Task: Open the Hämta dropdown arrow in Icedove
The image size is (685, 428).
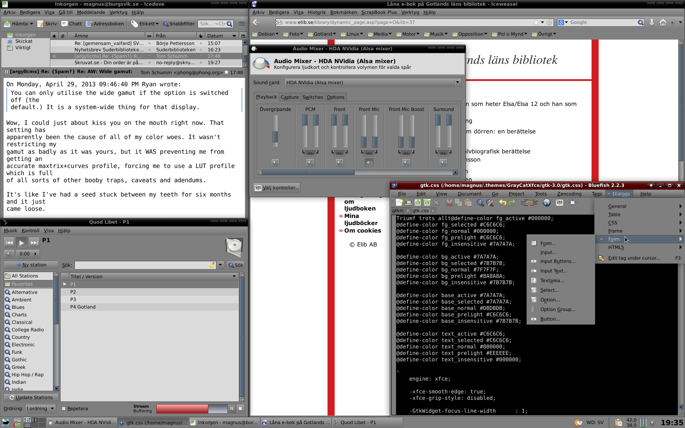Action: click(x=31, y=24)
